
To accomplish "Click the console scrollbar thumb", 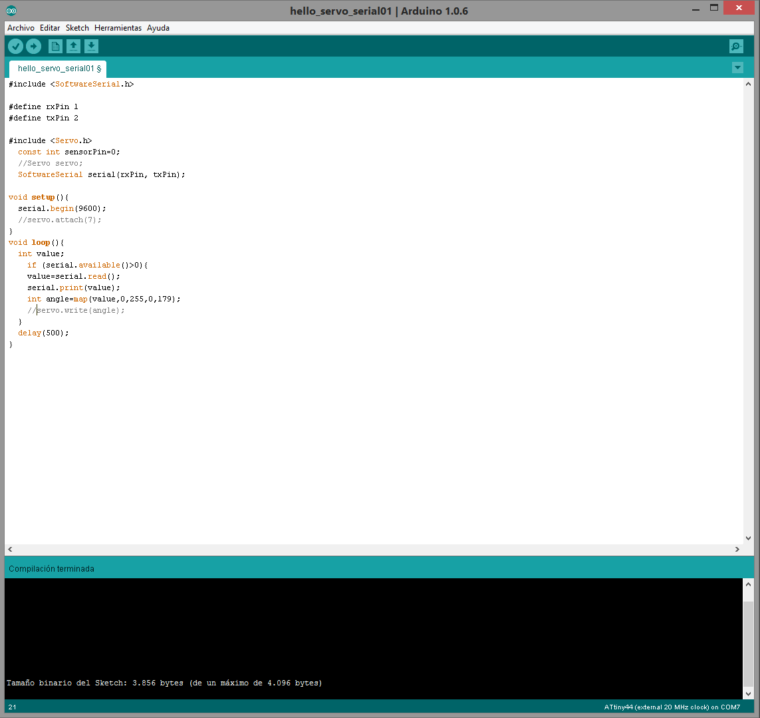I will coord(749,643).
